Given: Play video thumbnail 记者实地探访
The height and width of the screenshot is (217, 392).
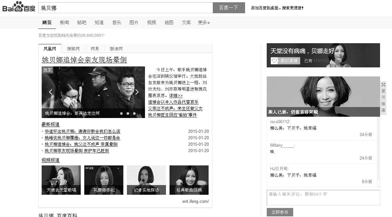Looking at the screenshot, I should (146, 180).
